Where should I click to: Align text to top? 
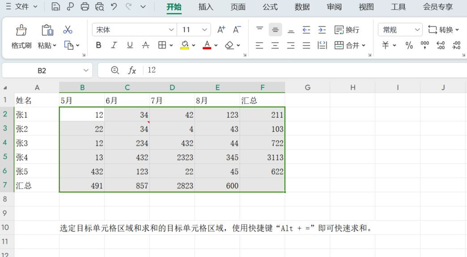(x=260, y=30)
